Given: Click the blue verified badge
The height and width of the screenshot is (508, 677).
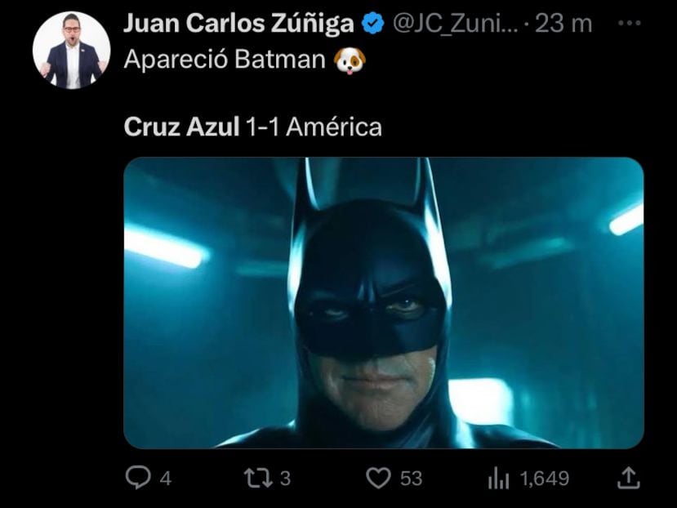Looking at the screenshot, I should pyautogui.click(x=372, y=25).
